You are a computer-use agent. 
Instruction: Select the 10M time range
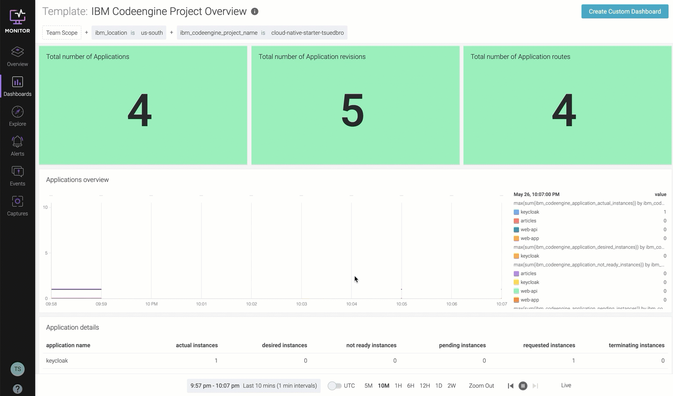[x=384, y=386]
